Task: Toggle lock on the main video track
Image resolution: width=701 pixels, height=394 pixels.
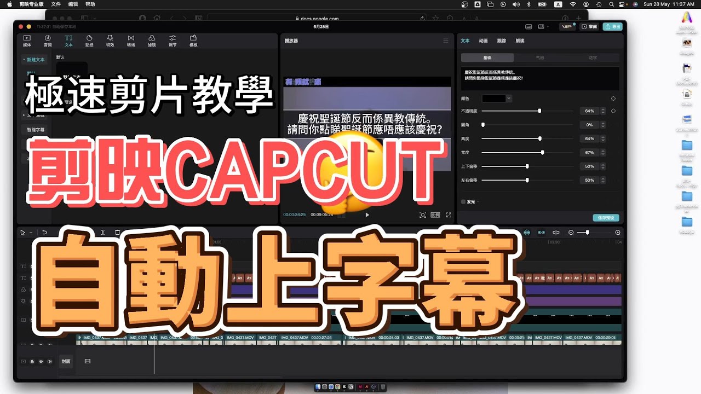Action: tap(32, 361)
